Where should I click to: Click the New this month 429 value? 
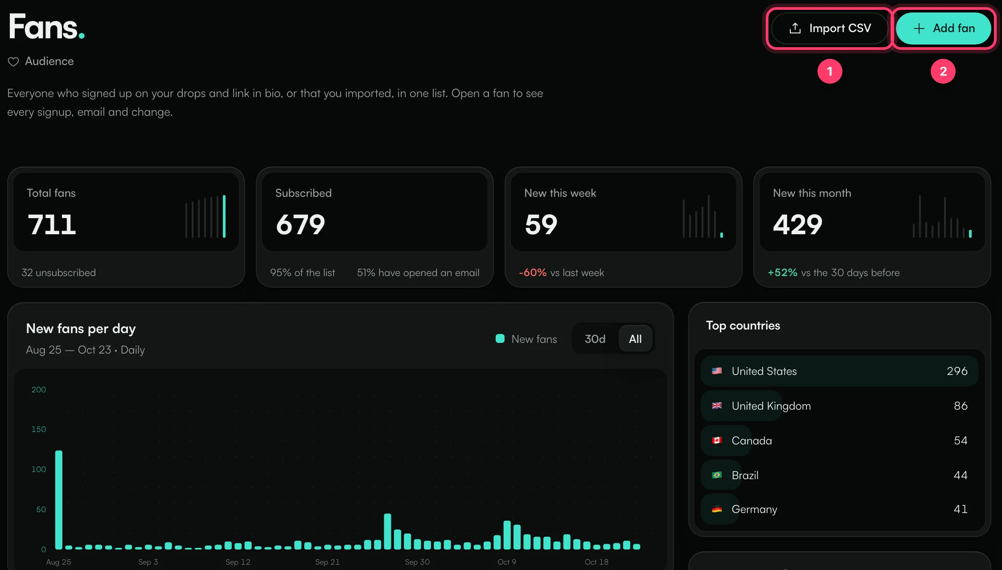(x=798, y=224)
